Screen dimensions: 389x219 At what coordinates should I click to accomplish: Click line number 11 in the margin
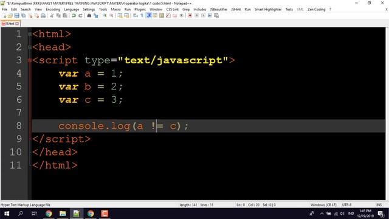pyautogui.click(x=16, y=165)
